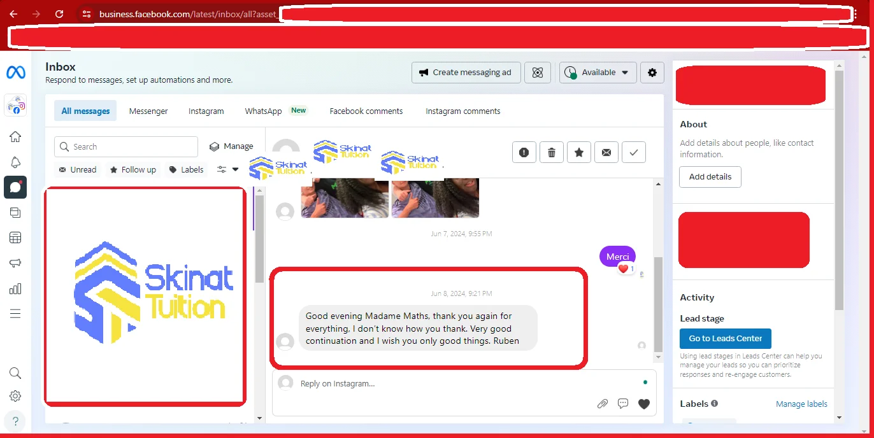Send heart icon in reply box
874x438 pixels.
(644, 404)
